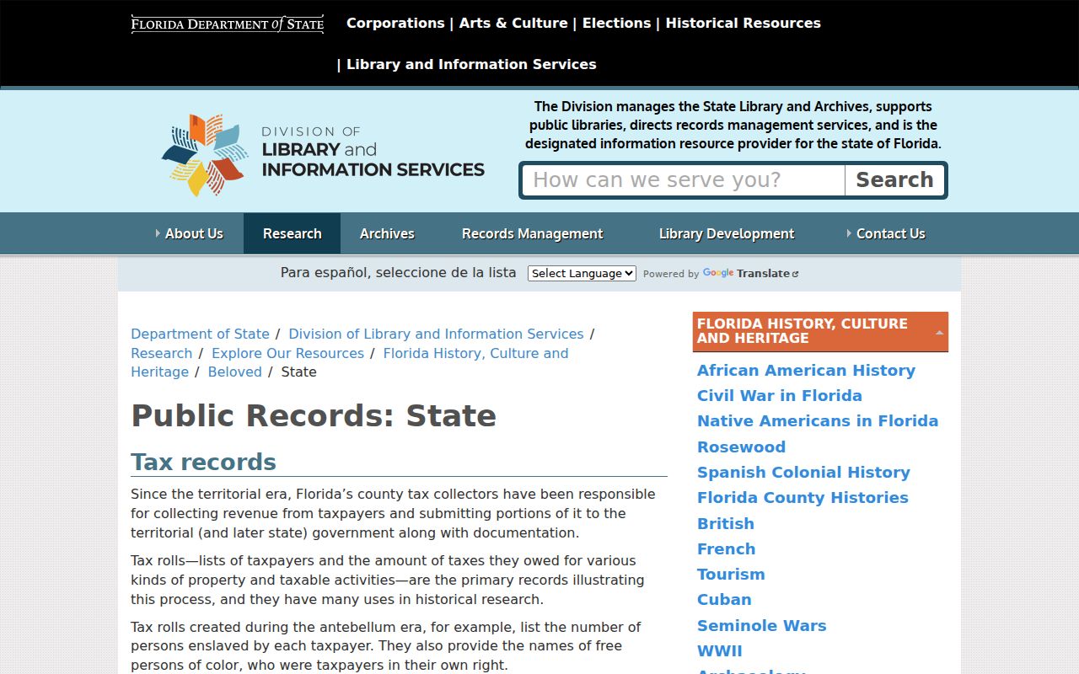Open Spanish Colonial History sidebar link

tap(803, 472)
